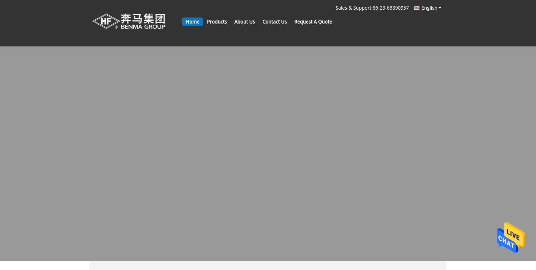Click the Chinese 奔马集团 logo text
Viewport: 536px width, 270px height.
tap(143, 18)
